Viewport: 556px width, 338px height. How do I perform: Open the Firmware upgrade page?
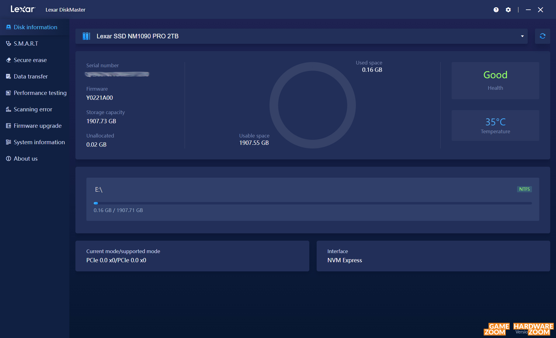click(35, 126)
